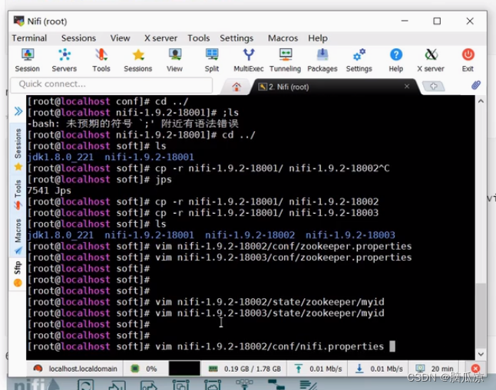
Task: Open the Tools vertical sidebar tab
Action: pos(18,194)
